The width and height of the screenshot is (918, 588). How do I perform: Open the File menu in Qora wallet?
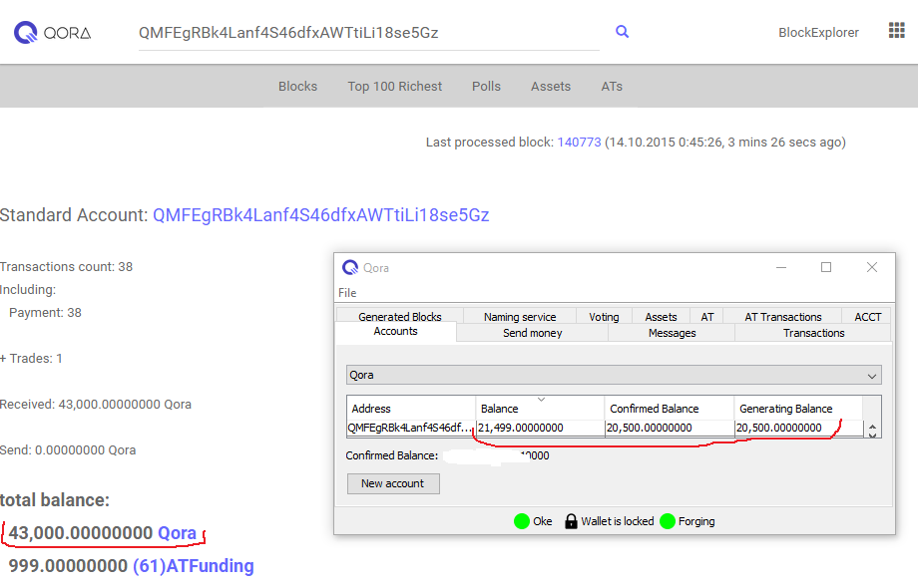(x=347, y=293)
